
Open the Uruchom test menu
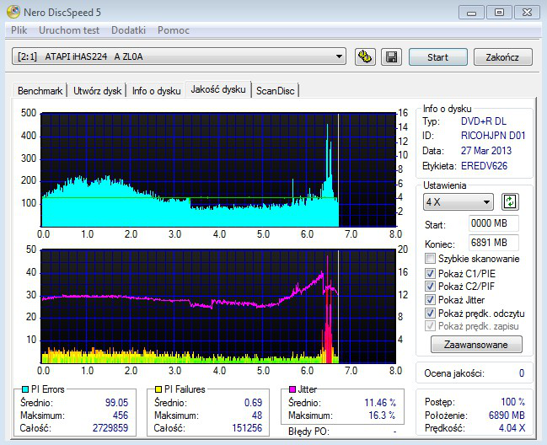(69, 30)
